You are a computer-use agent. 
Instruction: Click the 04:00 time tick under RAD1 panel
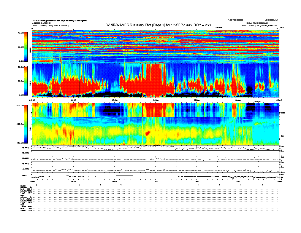(74, 100)
